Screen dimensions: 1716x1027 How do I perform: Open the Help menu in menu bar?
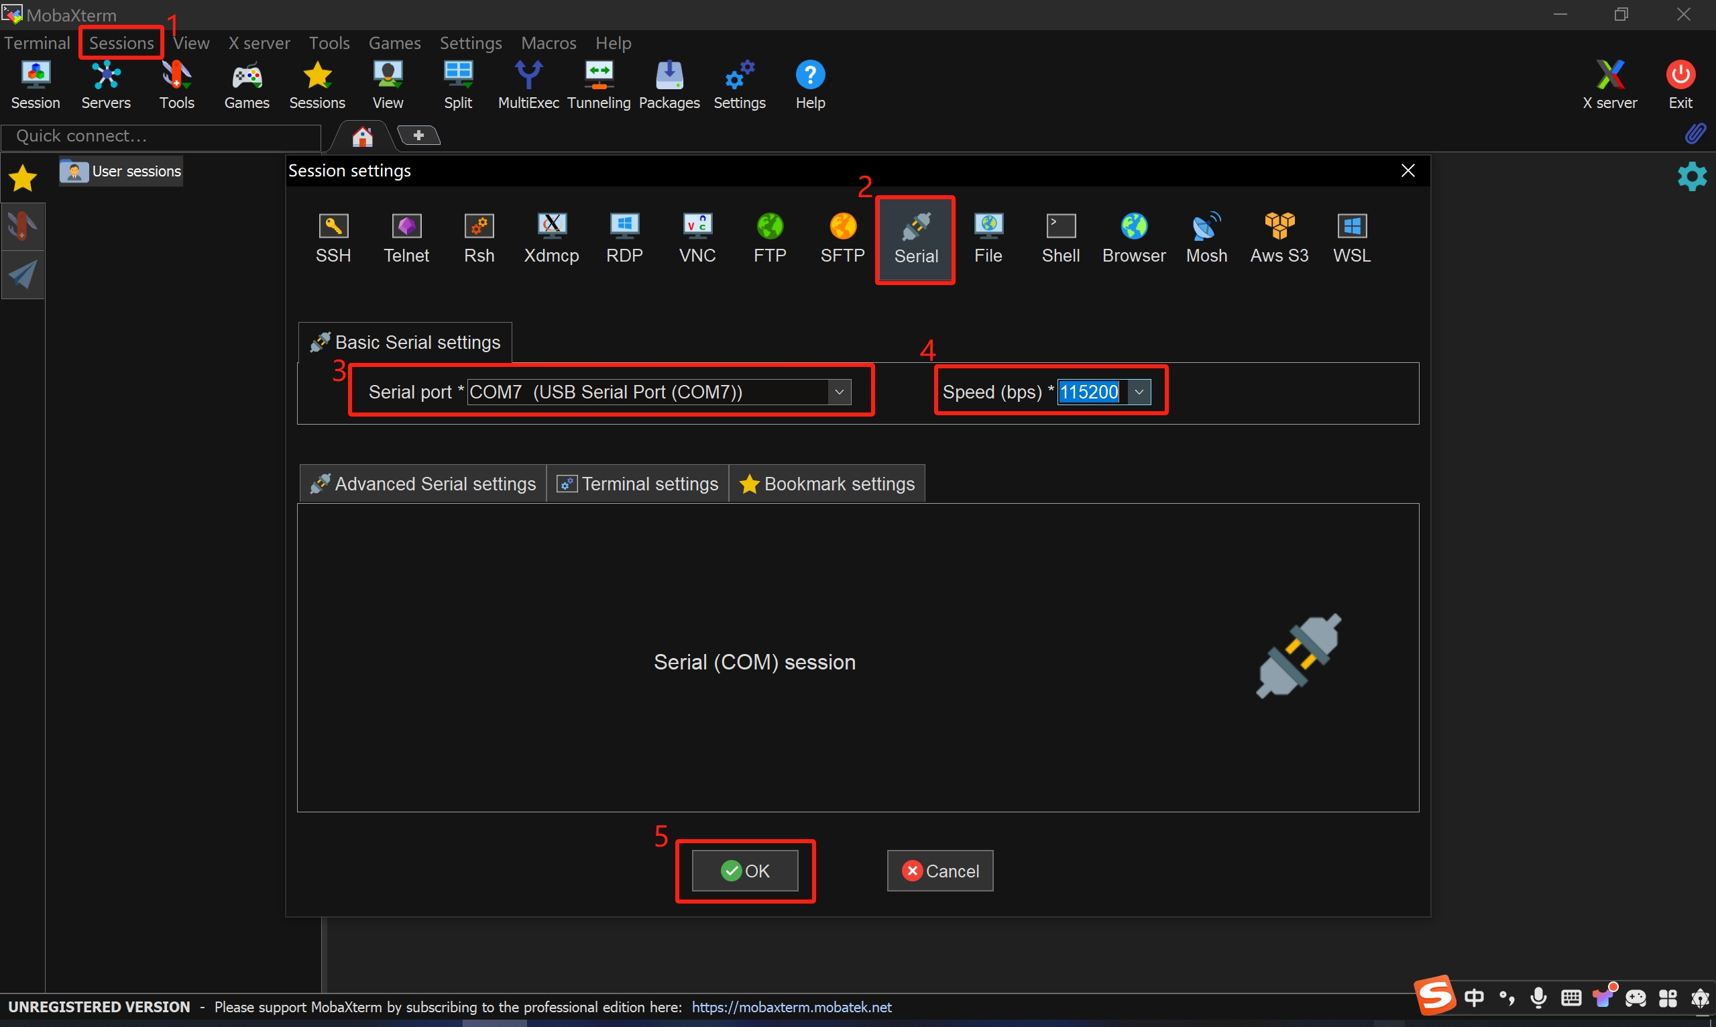point(614,43)
